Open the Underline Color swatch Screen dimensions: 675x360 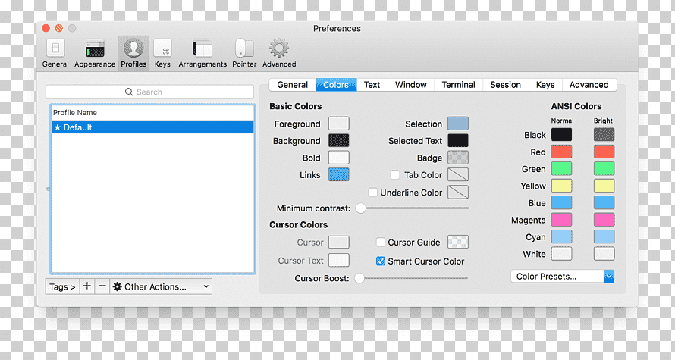pyautogui.click(x=458, y=193)
